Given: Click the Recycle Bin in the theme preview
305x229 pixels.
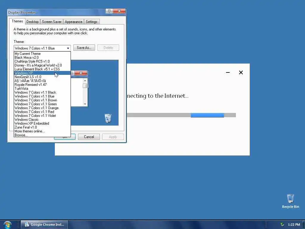Looking at the screenshot, I should click(x=108, y=118).
